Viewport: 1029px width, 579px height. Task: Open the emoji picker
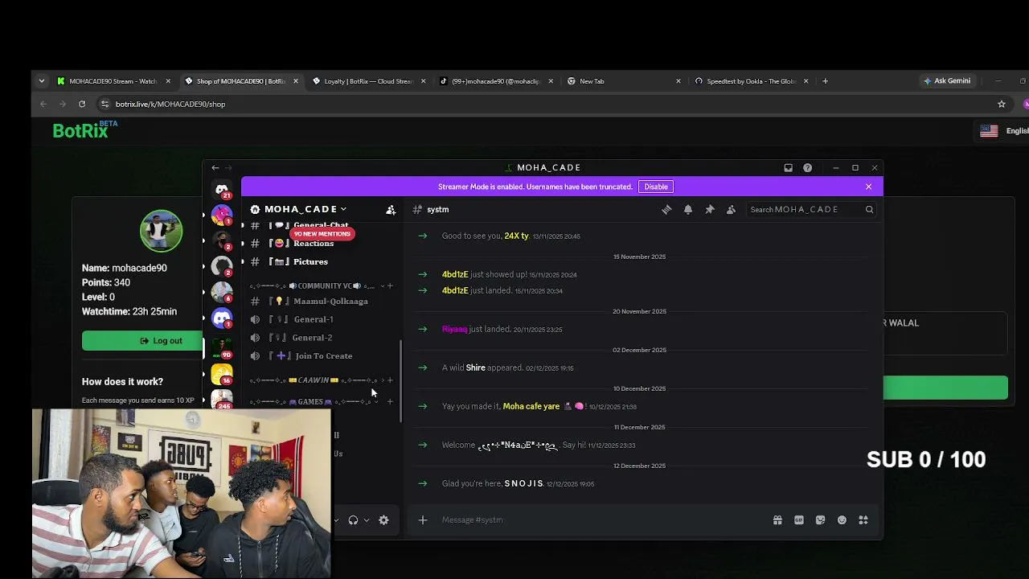point(842,520)
